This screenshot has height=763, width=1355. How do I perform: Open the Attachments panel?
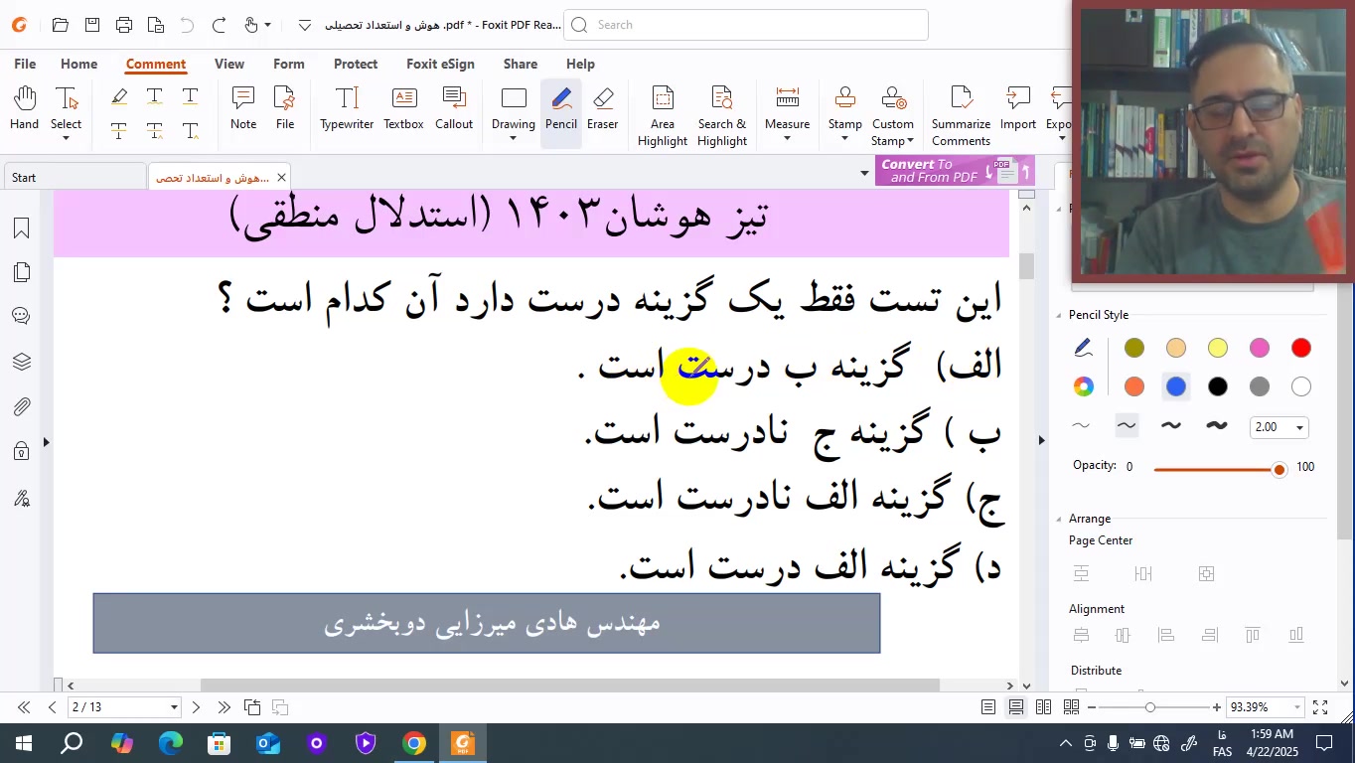(x=21, y=406)
